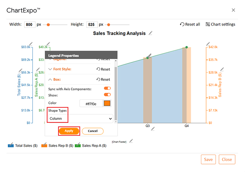245x172 pixels.
Task: Click the Height input field
Action: point(92,25)
